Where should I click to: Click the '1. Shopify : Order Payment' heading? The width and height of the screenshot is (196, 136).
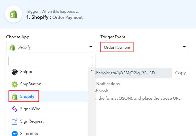[x=54, y=17]
